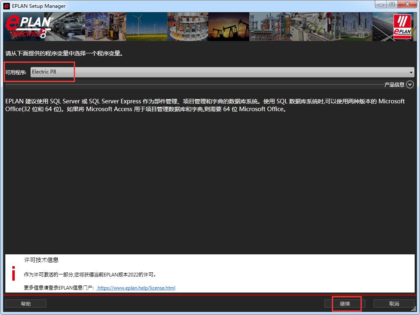420x315 pixels.
Task: Open help with the 帮助 button
Action: point(25,304)
